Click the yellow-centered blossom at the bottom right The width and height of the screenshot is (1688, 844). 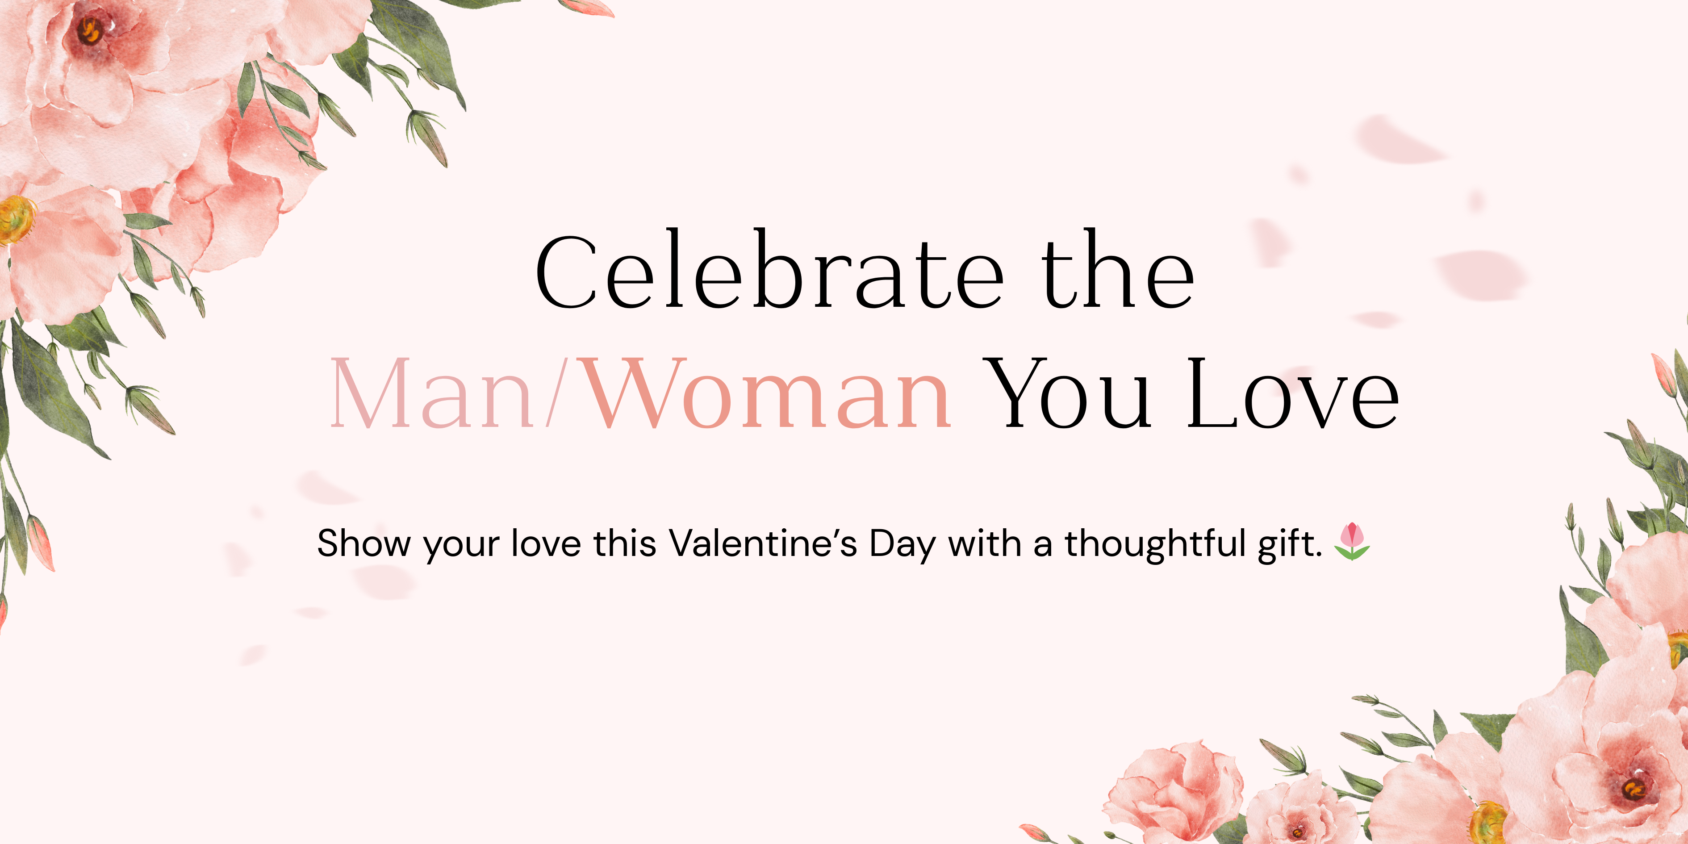(x=1487, y=819)
